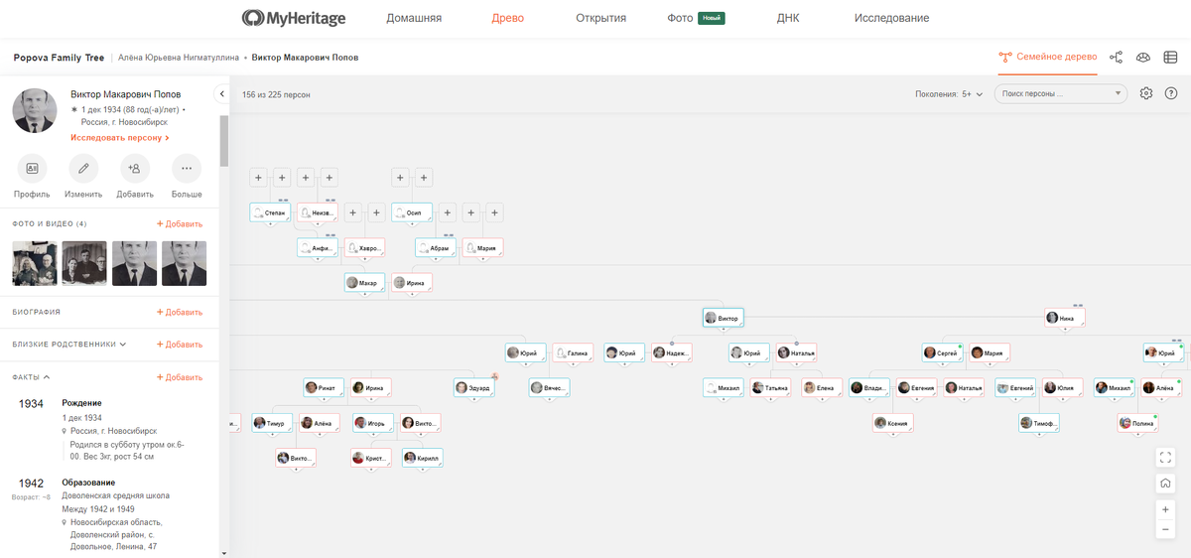Toggle fullscreen mode for the tree

1166,458
